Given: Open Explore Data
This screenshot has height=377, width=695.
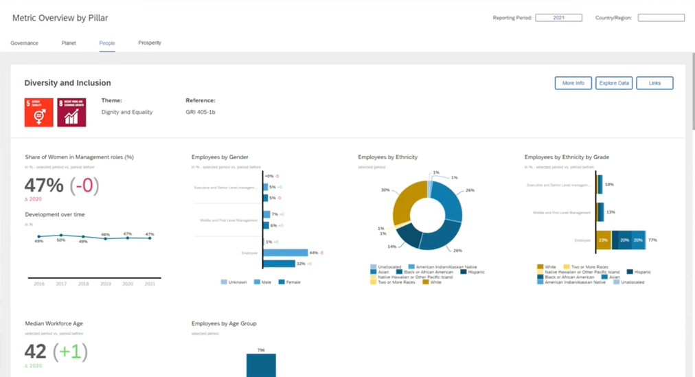Looking at the screenshot, I should [x=614, y=83].
